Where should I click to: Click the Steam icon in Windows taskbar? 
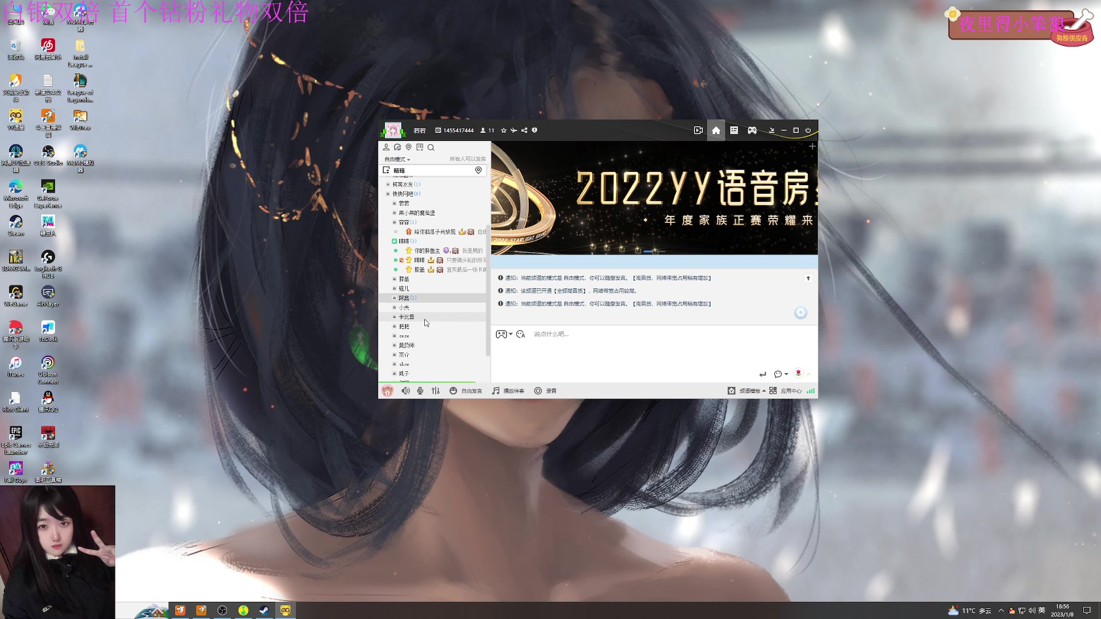click(x=264, y=610)
